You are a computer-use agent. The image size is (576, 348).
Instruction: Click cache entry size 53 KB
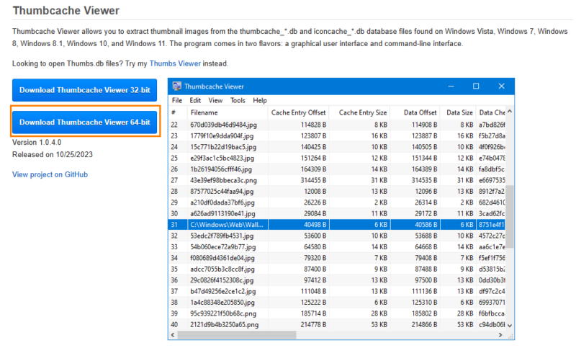(379, 324)
